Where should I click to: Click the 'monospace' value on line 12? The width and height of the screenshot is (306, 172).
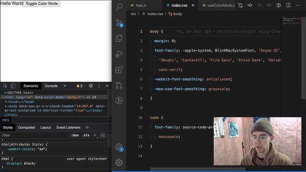point(168,137)
